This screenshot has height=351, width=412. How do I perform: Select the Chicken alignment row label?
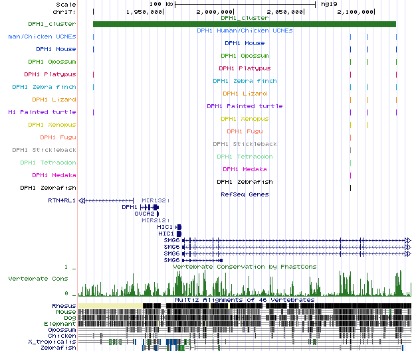point(63,335)
